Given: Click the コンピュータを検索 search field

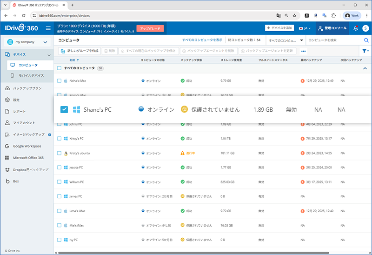Looking at the screenshot, I should 334,40.
